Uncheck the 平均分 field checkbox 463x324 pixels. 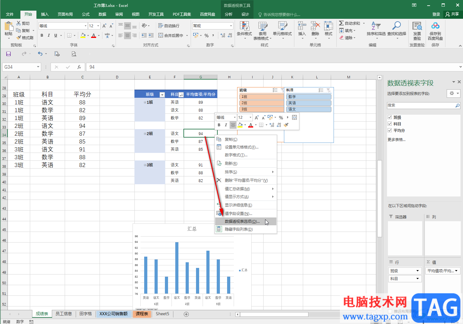pos(390,131)
